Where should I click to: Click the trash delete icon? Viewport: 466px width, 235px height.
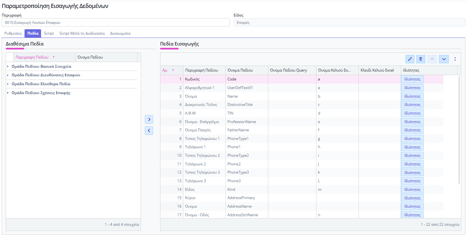point(420,59)
